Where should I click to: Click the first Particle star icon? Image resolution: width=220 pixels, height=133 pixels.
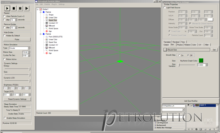(44, 12)
